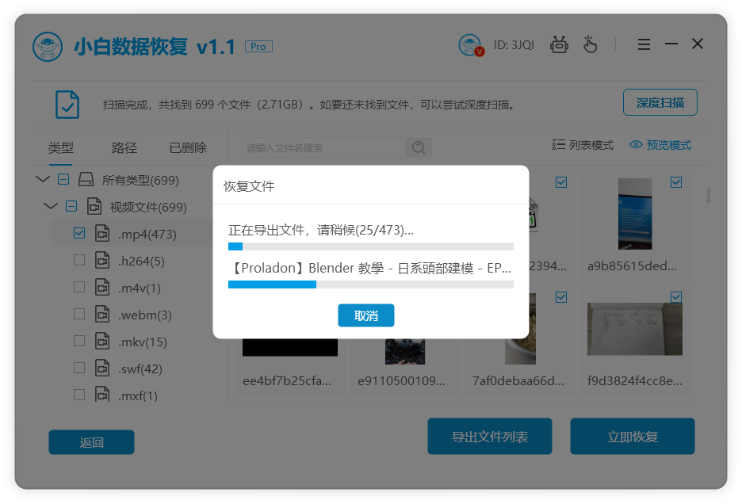Check the .webm(3) checkbox
742x504 pixels.
coord(79,314)
